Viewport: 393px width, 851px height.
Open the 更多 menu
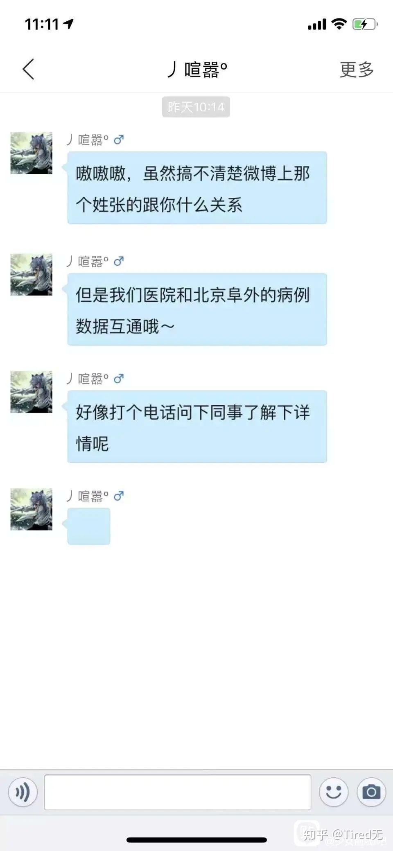357,70
